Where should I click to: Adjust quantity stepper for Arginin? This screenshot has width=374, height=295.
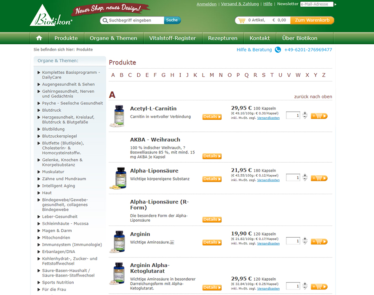[x=305, y=241]
